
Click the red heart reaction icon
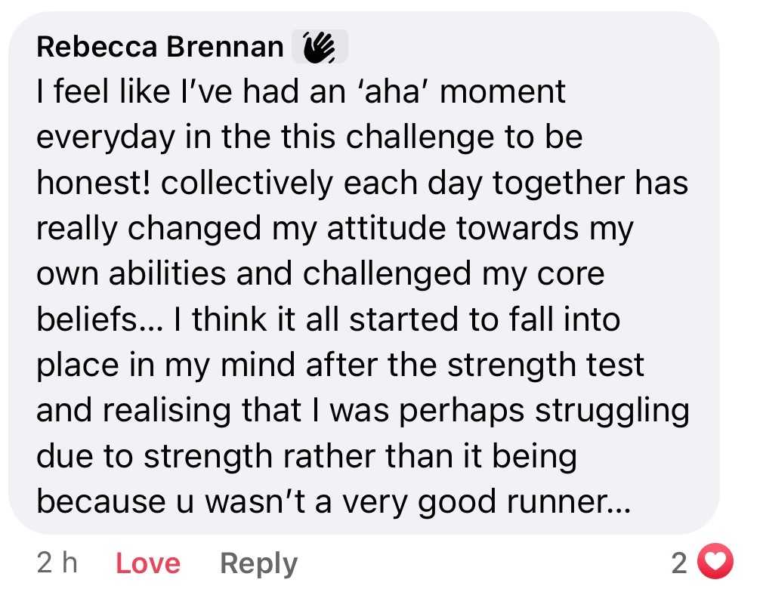click(715, 562)
